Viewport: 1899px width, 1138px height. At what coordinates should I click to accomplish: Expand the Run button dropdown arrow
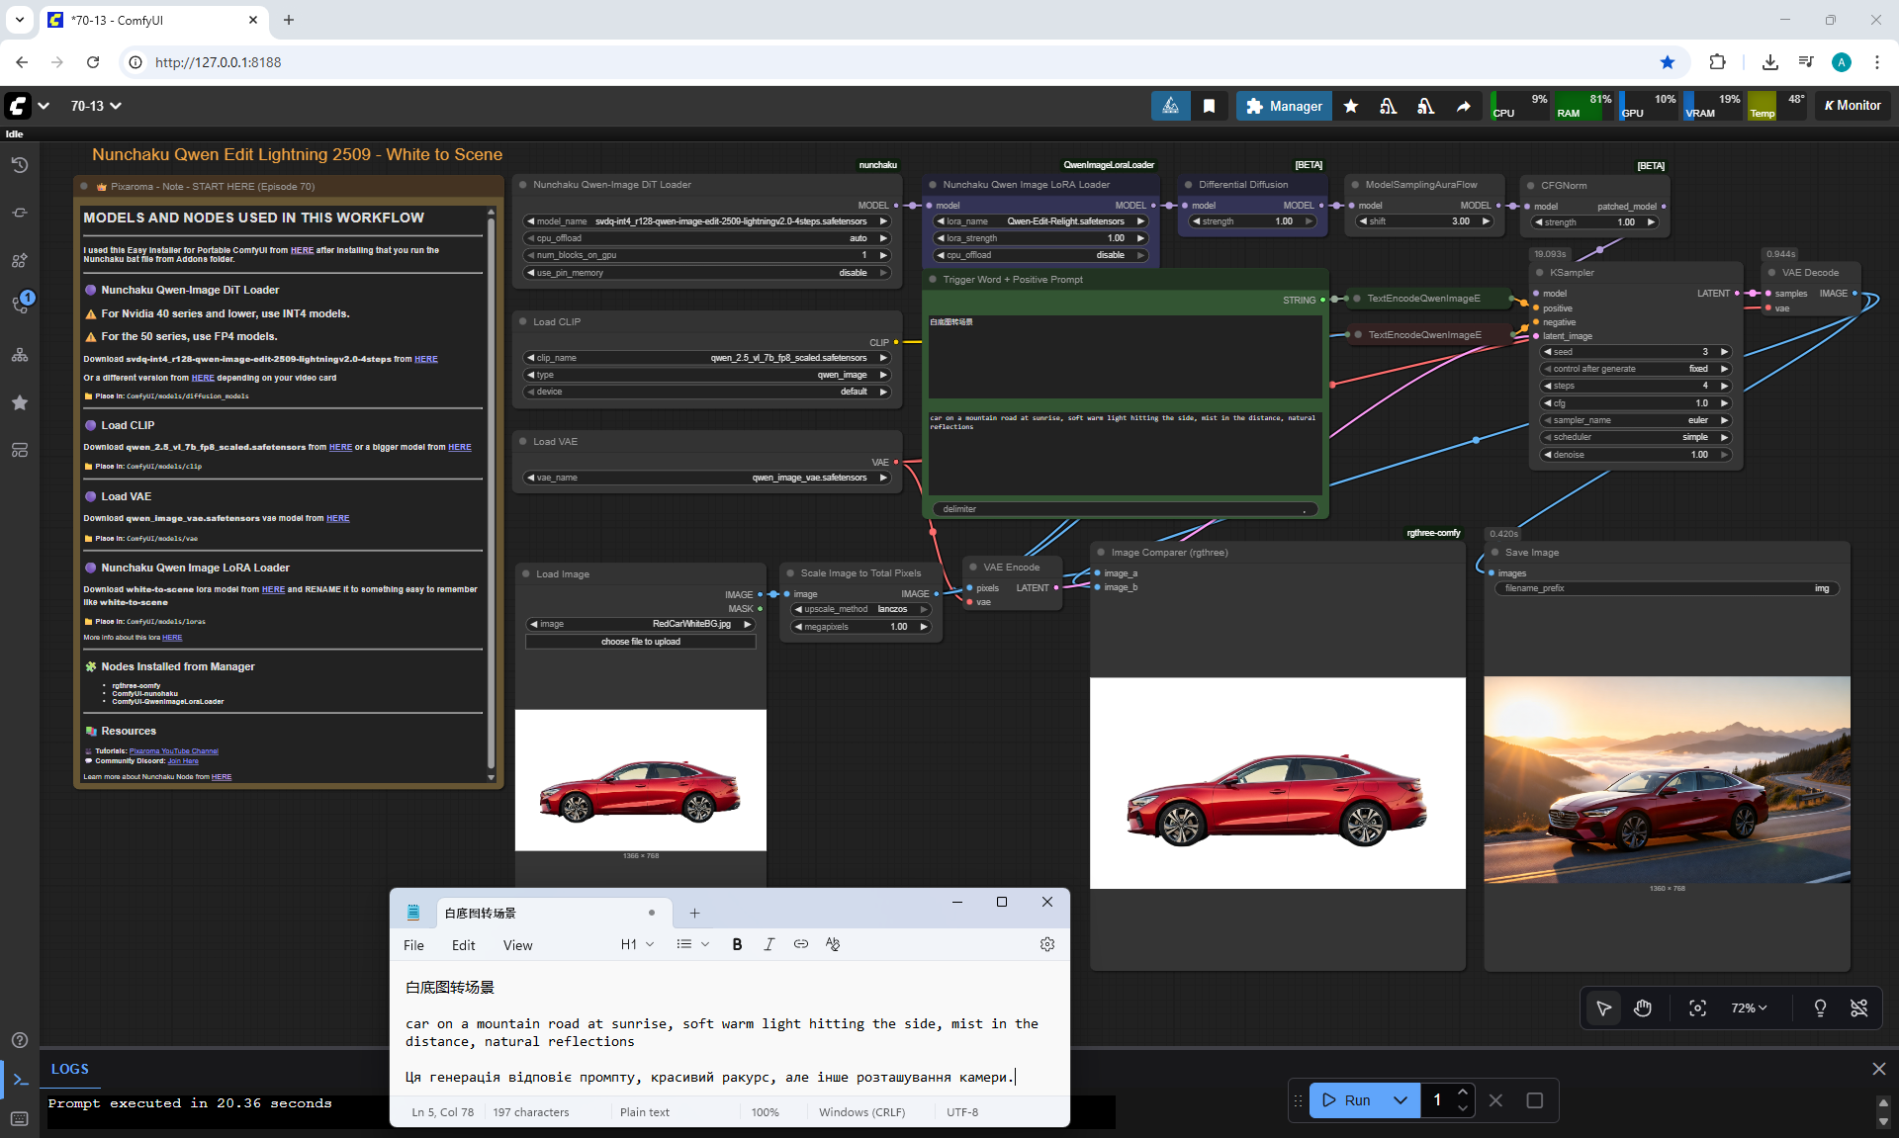1400,1100
